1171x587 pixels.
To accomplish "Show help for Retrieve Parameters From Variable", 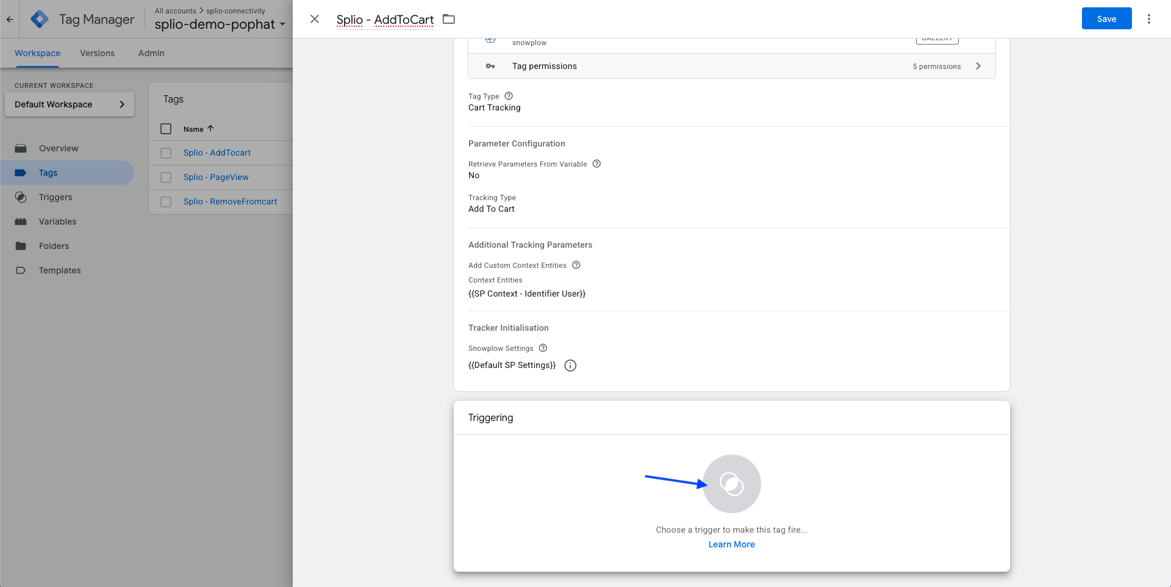I will (596, 164).
